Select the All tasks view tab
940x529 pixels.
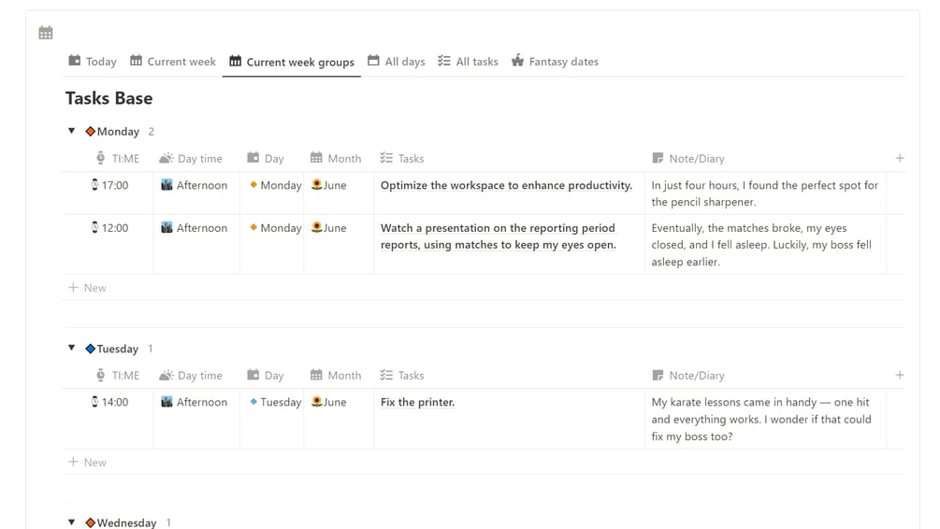tap(469, 62)
